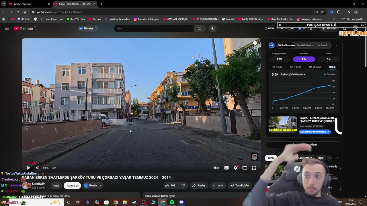Open Discord from the taskbar
The image size is (367, 206).
[181, 202]
